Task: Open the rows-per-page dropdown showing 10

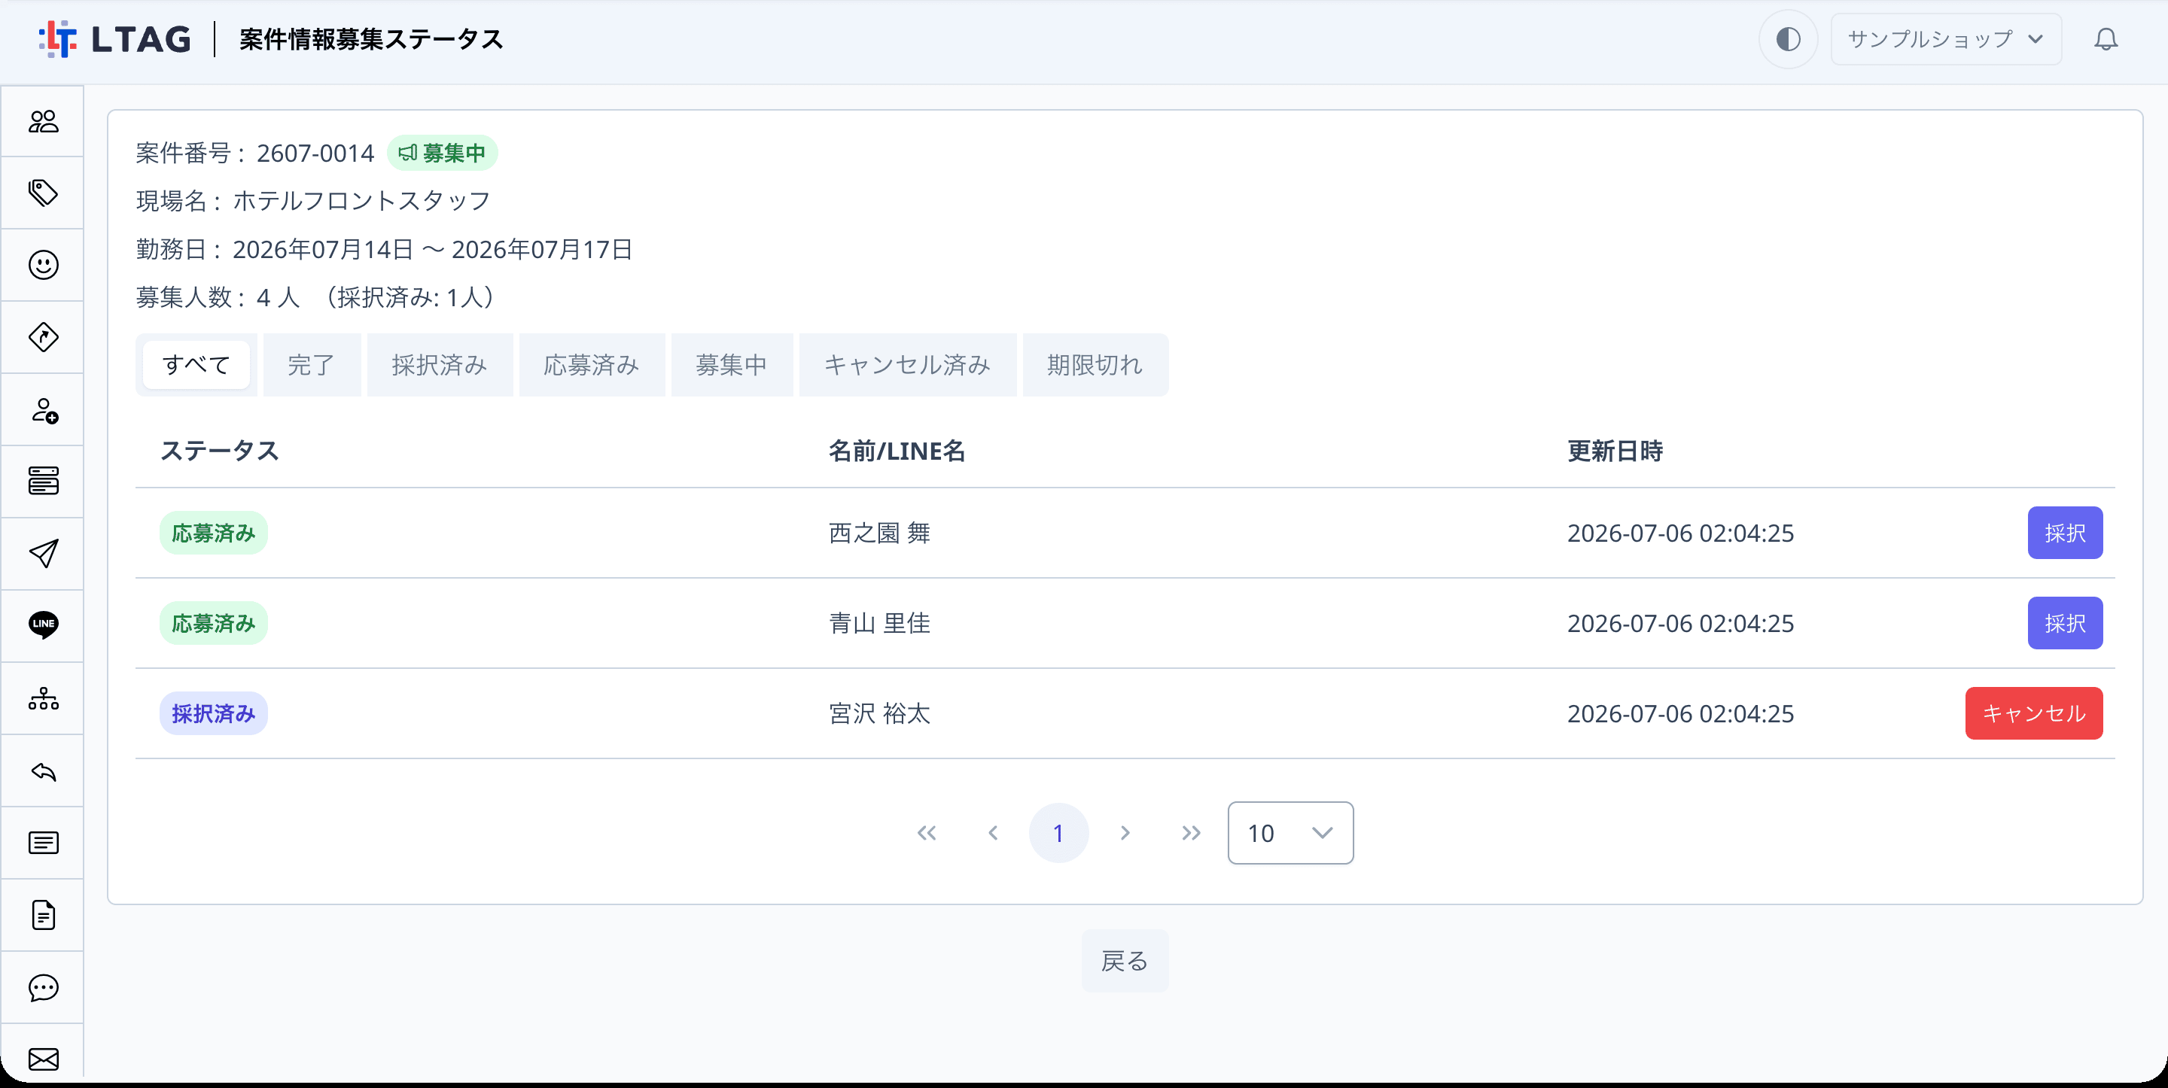Action: [1290, 833]
